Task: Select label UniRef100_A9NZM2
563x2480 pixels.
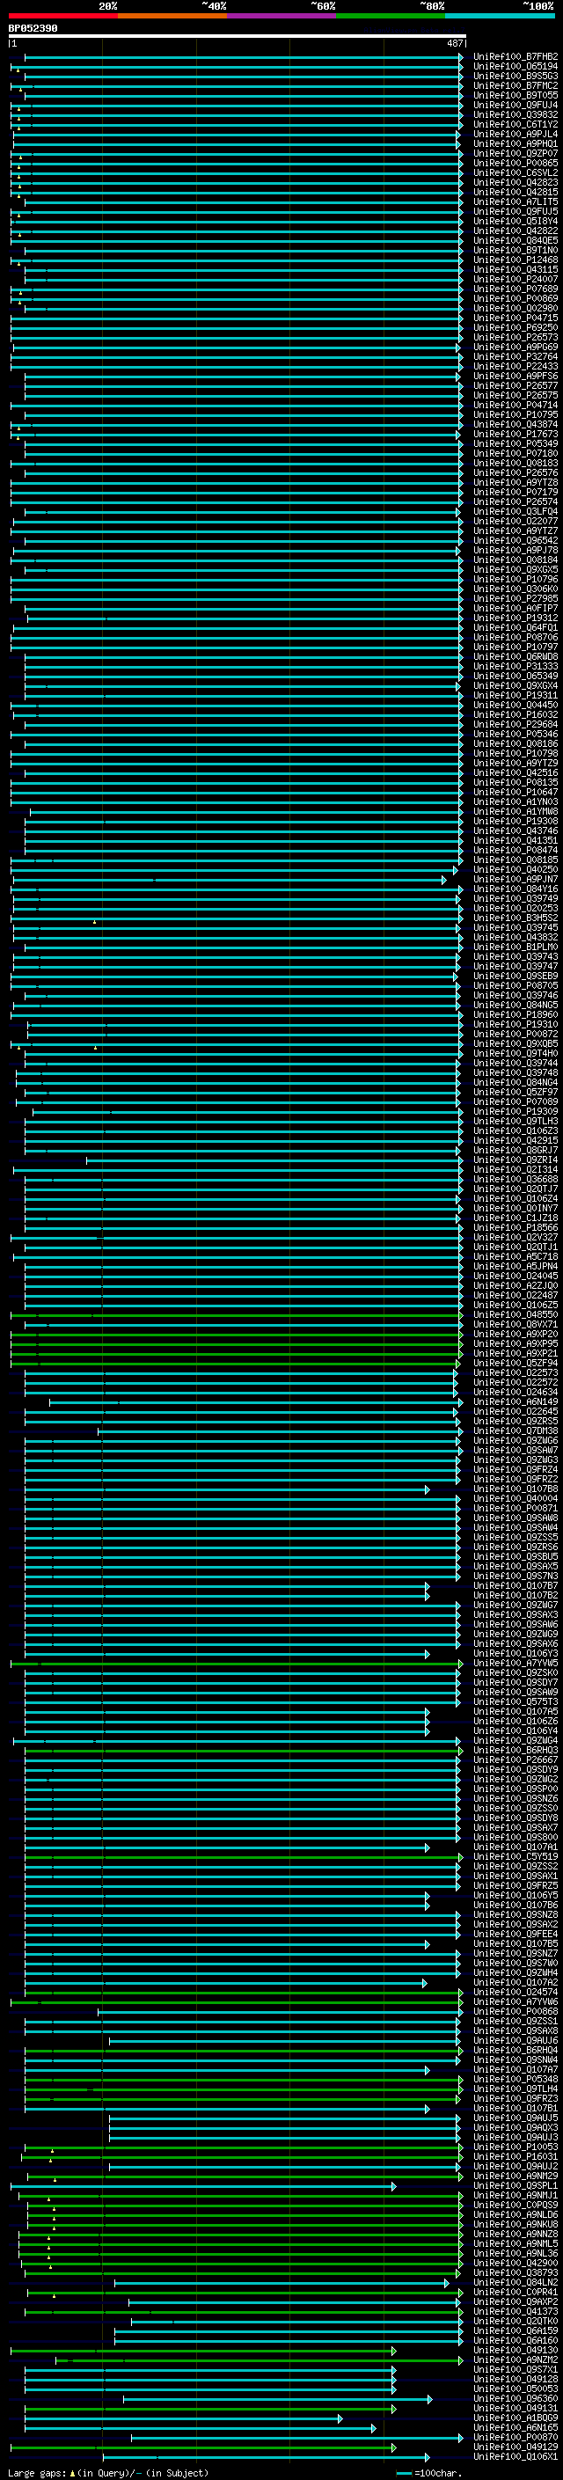Action: pyautogui.click(x=515, y=2359)
